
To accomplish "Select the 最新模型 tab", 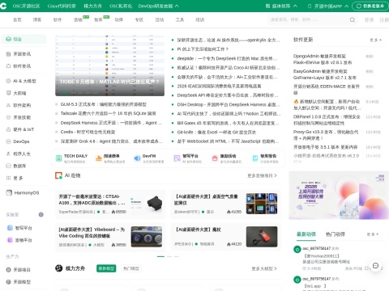I will [106, 268].
